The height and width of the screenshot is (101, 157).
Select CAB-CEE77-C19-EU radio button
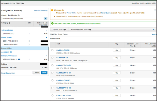coord(52,65)
